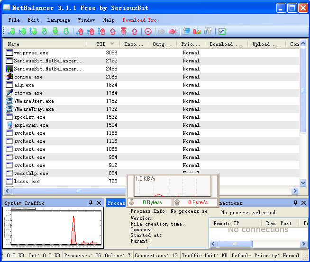
Task: Toggle the pin on the Connections panel
Action: tap(295, 203)
